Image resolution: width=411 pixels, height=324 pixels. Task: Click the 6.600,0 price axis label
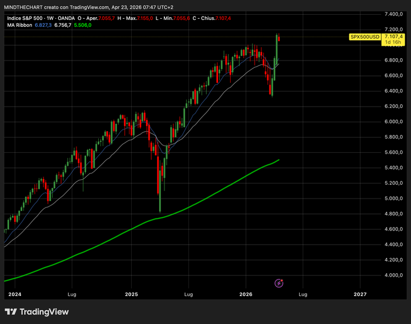(394, 76)
